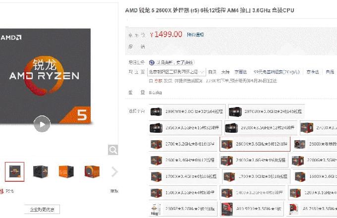This screenshot has height=218, width=337.
Task: Choose the 2990WX 32-core option
Action: coord(187,111)
